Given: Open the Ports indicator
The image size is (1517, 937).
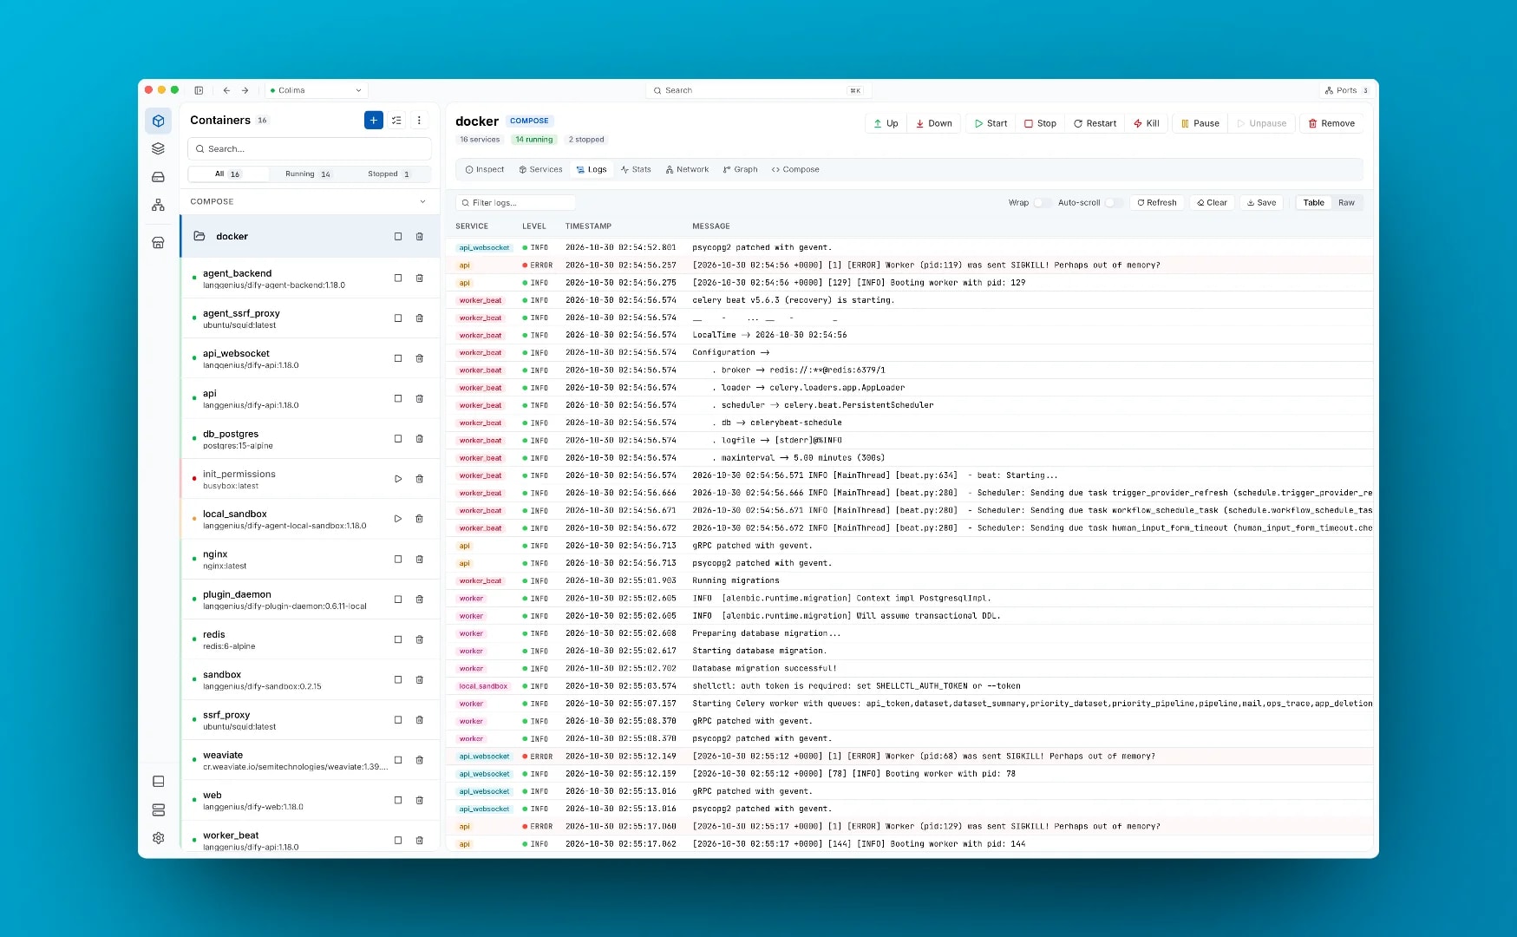Looking at the screenshot, I should [1346, 90].
